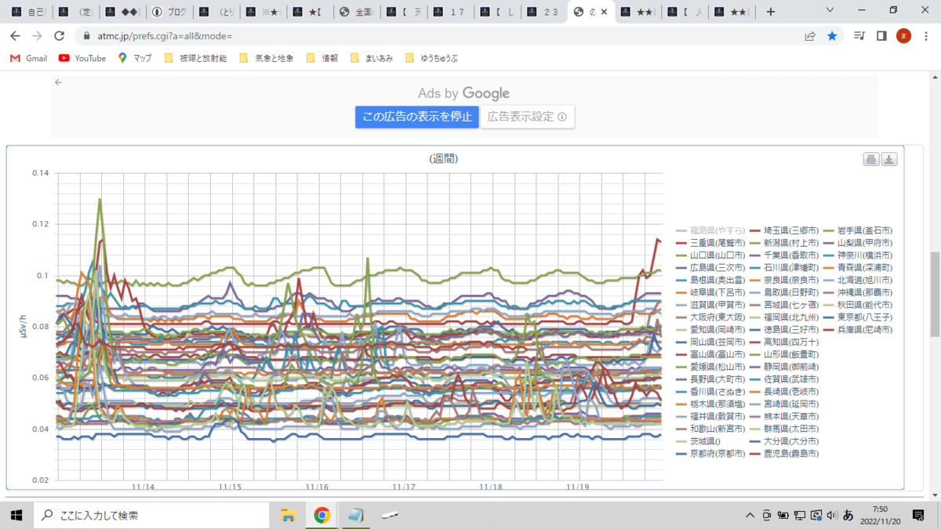Open the media control icon in toolbar
Screen dimensions: 941x529
[860, 36]
